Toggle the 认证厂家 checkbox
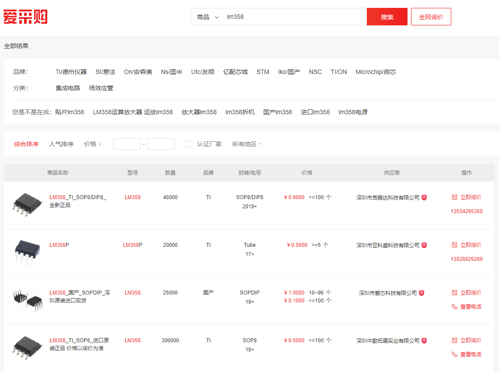Viewport: 499px width, 372px height. (x=189, y=144)
